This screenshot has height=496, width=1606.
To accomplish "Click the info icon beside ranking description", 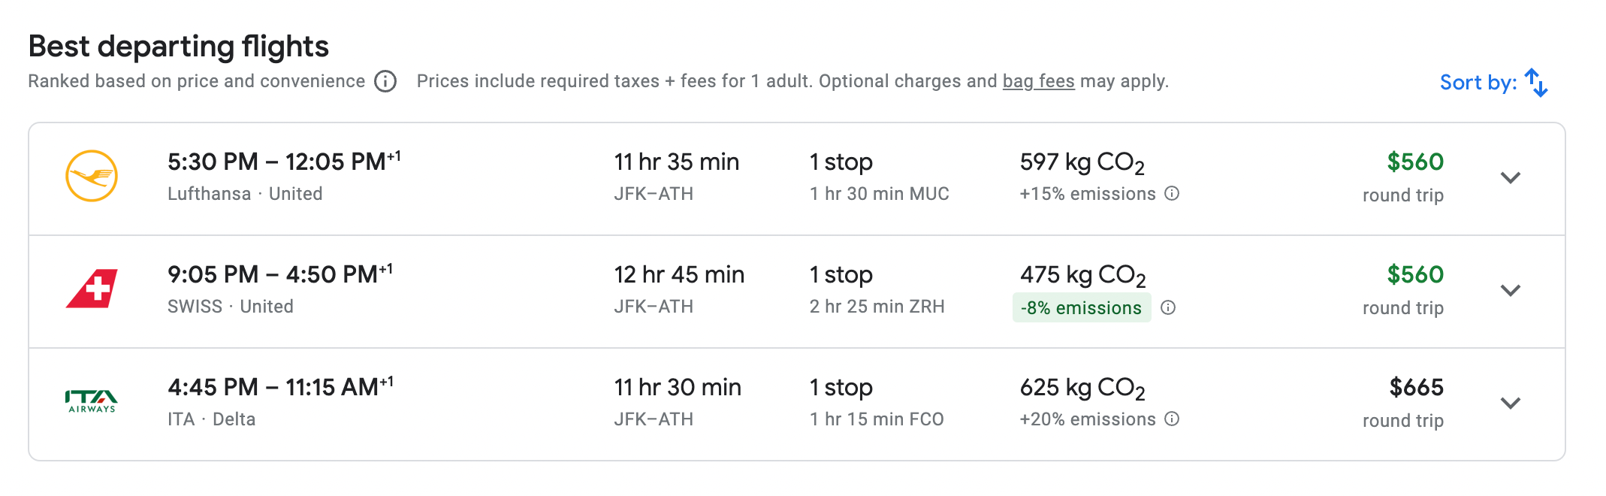I will tap(385, 81).
